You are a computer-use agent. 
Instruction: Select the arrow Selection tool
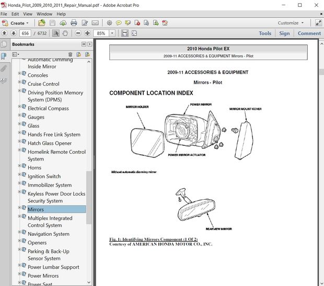point(56,33)
